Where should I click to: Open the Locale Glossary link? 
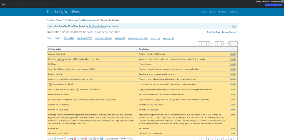[x=230, y=32]
